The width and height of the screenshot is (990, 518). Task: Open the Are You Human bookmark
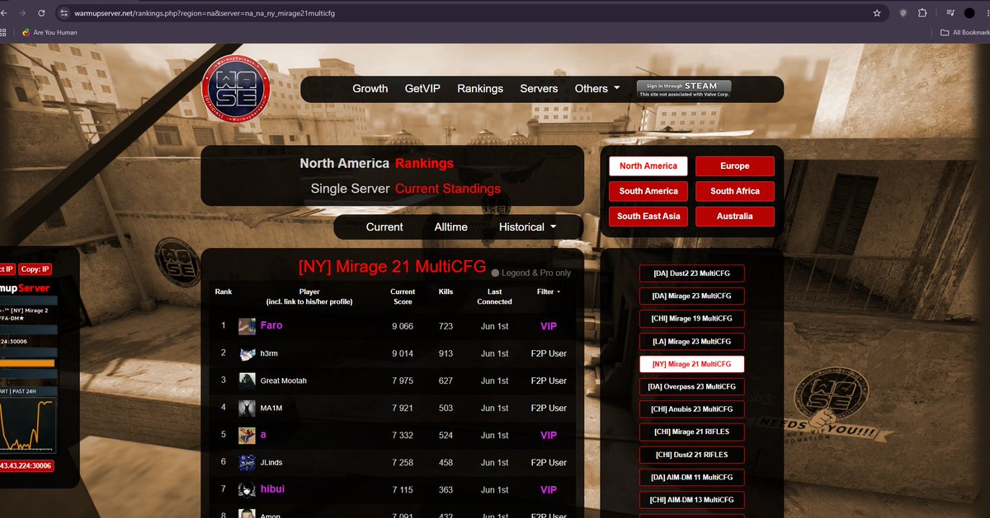pos(49,32)
